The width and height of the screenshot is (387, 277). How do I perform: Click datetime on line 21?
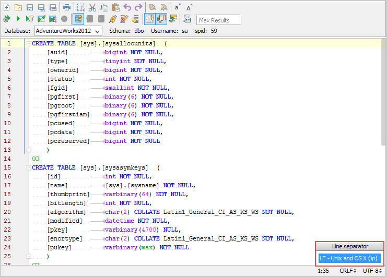coord(120,221)
